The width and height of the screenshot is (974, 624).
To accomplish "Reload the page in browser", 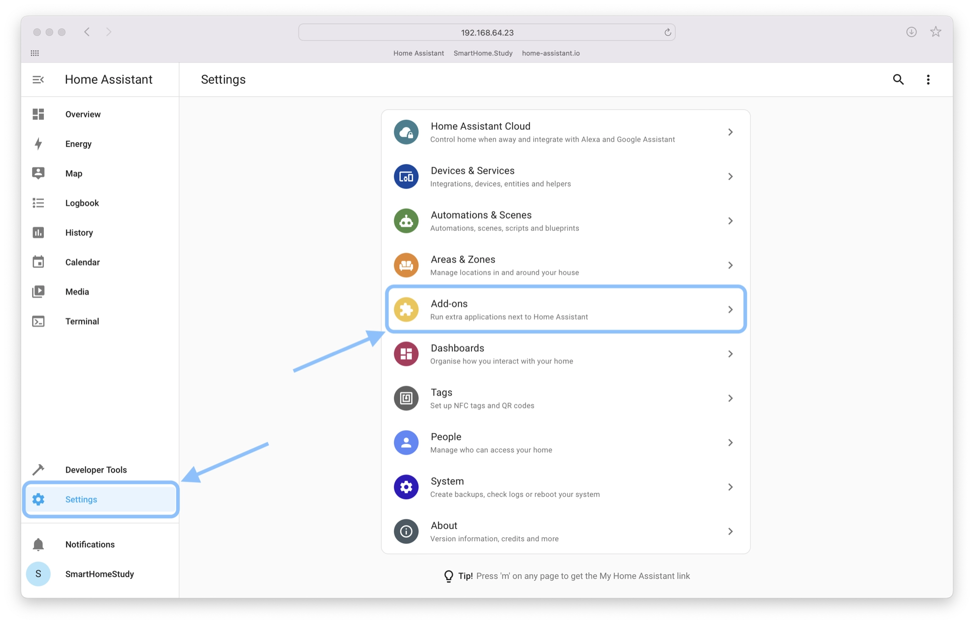I will point(668,33).
